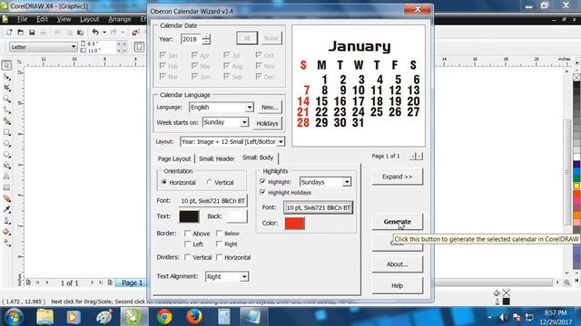Enable the Horizontal dividers checkbox
This screenshot has height=326, width=581.
point(219,257)
